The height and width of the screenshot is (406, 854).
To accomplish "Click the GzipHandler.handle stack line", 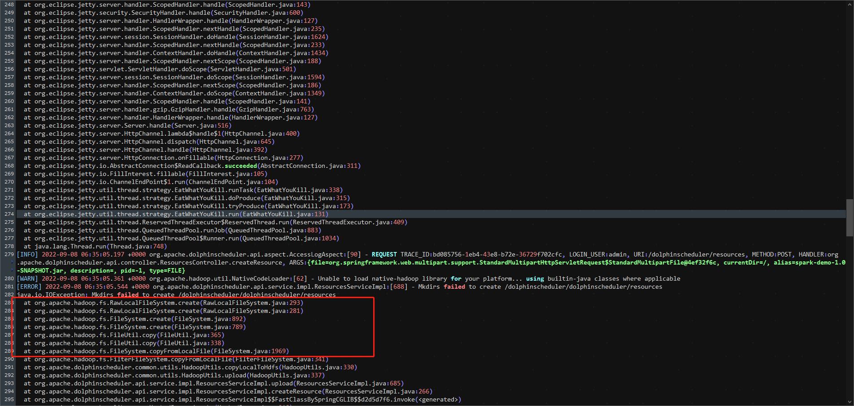I will click(169, 109).
